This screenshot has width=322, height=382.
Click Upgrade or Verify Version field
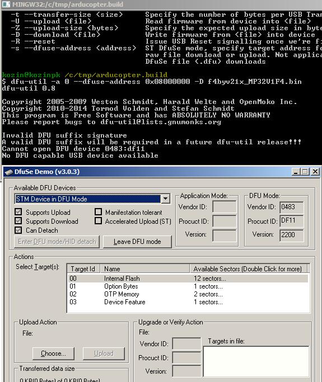pyautogui.click(x=186, y=371)
